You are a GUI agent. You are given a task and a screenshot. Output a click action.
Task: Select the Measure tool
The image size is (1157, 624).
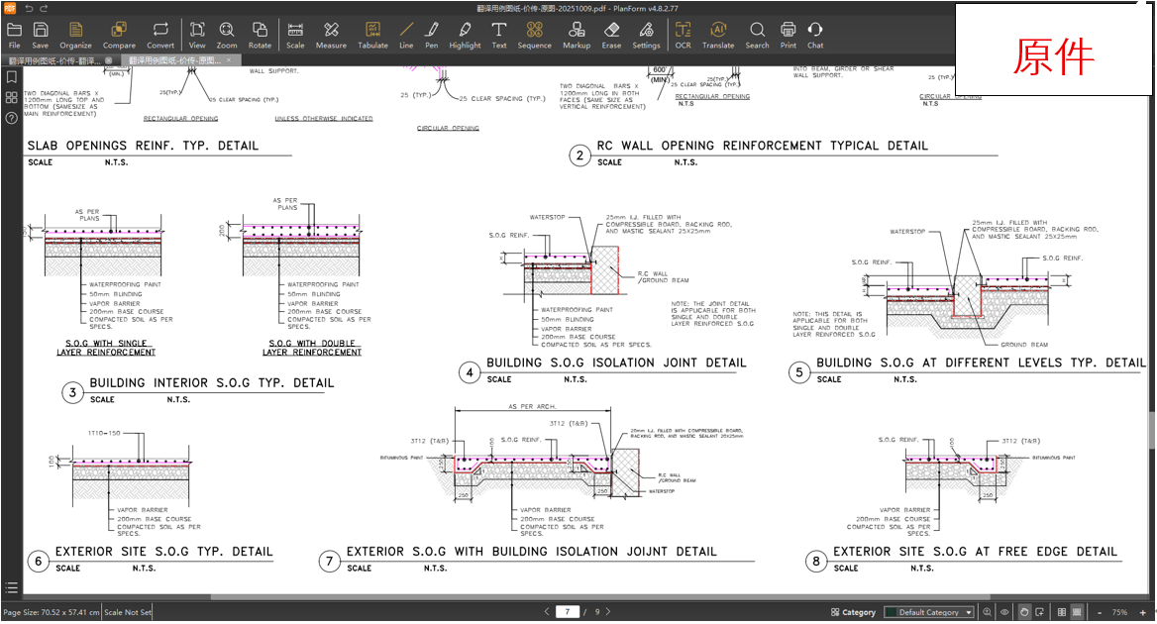[331, 35]
